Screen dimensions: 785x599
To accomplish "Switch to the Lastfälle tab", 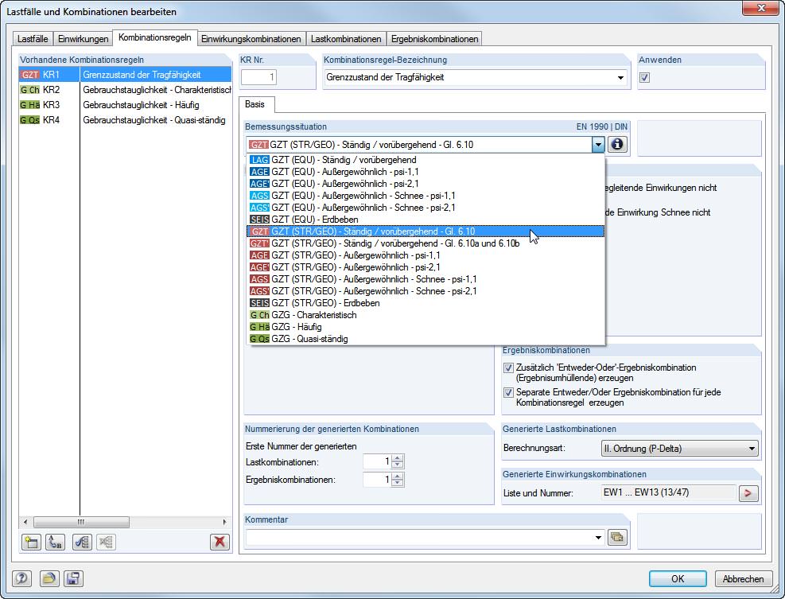I will [x=33, y=39].
